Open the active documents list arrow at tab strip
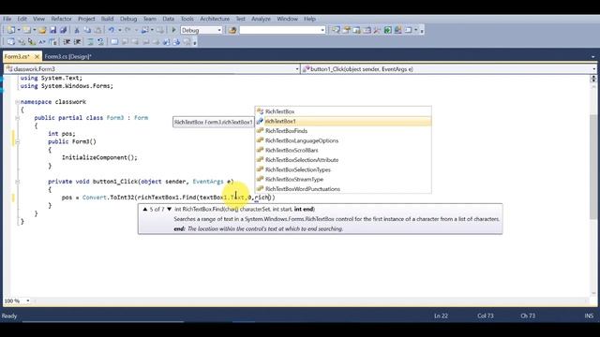600x337 pixels. click(x=593, y=56)
